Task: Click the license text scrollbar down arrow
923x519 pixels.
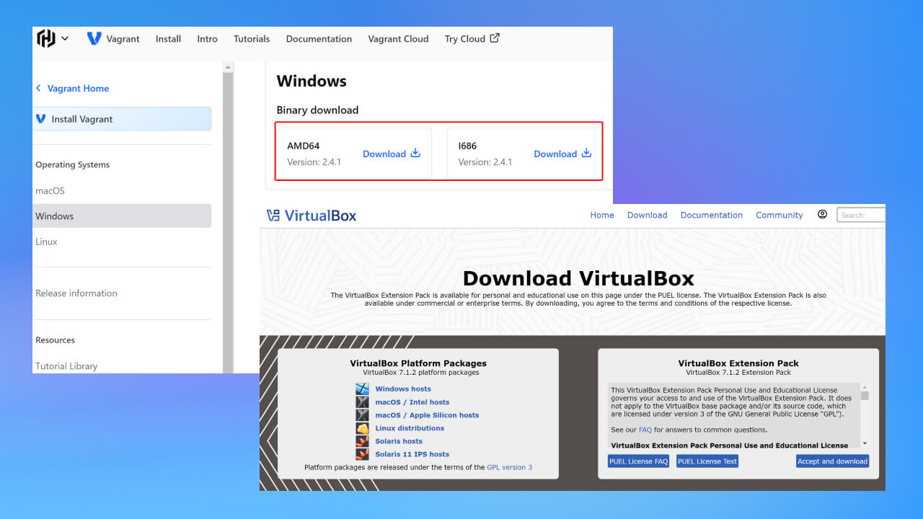Action: [x=865, y=443]
